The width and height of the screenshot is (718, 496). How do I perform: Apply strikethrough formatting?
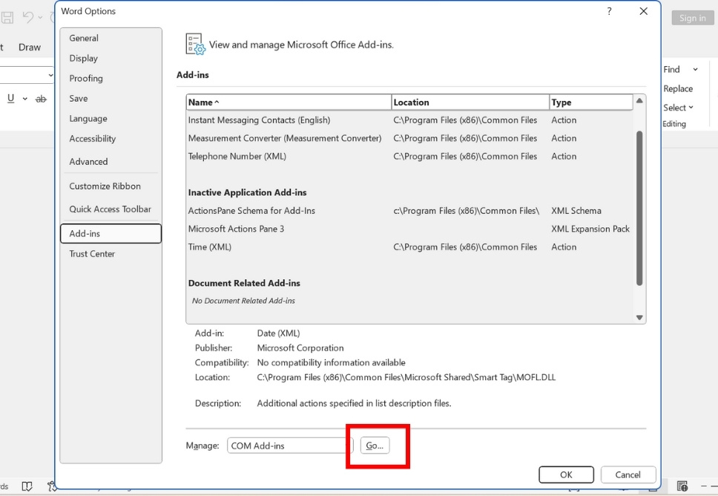pyautogui.click(x=42, y=98)
